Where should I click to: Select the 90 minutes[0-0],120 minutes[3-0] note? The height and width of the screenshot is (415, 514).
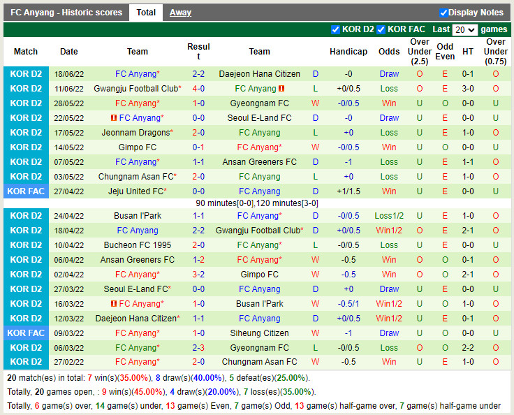pyautogui.click(x=257, y=203)
